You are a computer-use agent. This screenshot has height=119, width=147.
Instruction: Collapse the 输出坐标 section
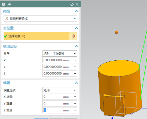(76, 46)
